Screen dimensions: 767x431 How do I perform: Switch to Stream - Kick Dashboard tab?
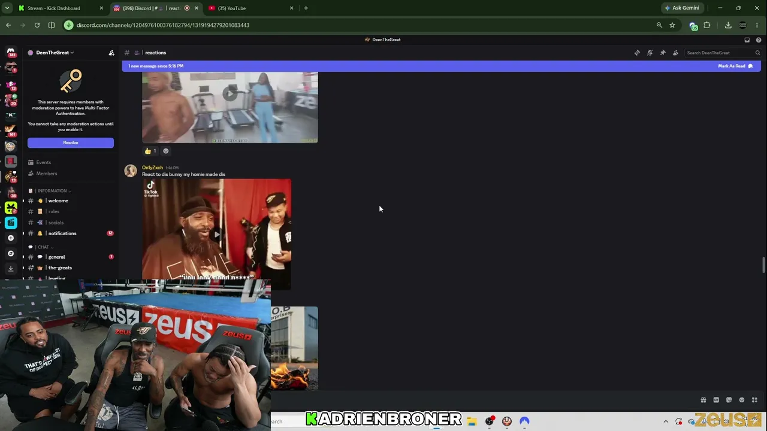click(x=61, y=8)
